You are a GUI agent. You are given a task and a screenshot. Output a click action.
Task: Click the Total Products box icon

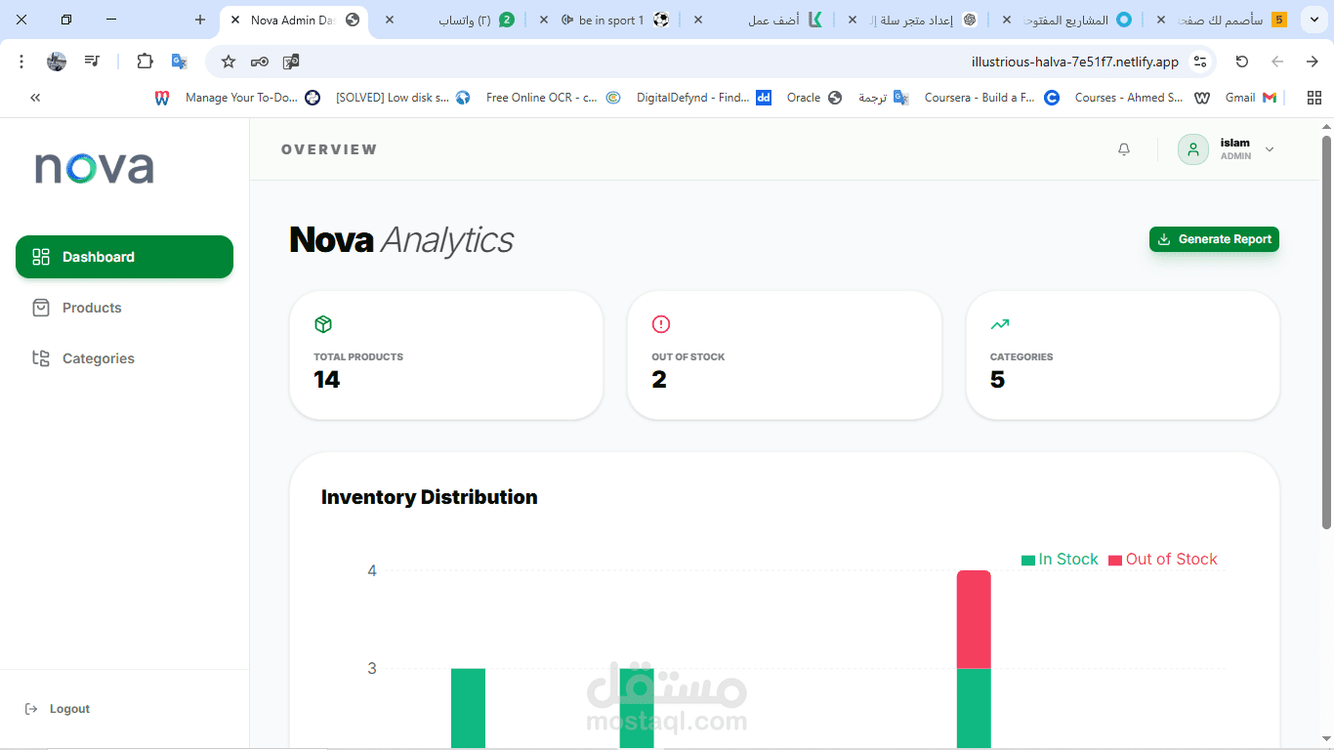pos(323,324)
